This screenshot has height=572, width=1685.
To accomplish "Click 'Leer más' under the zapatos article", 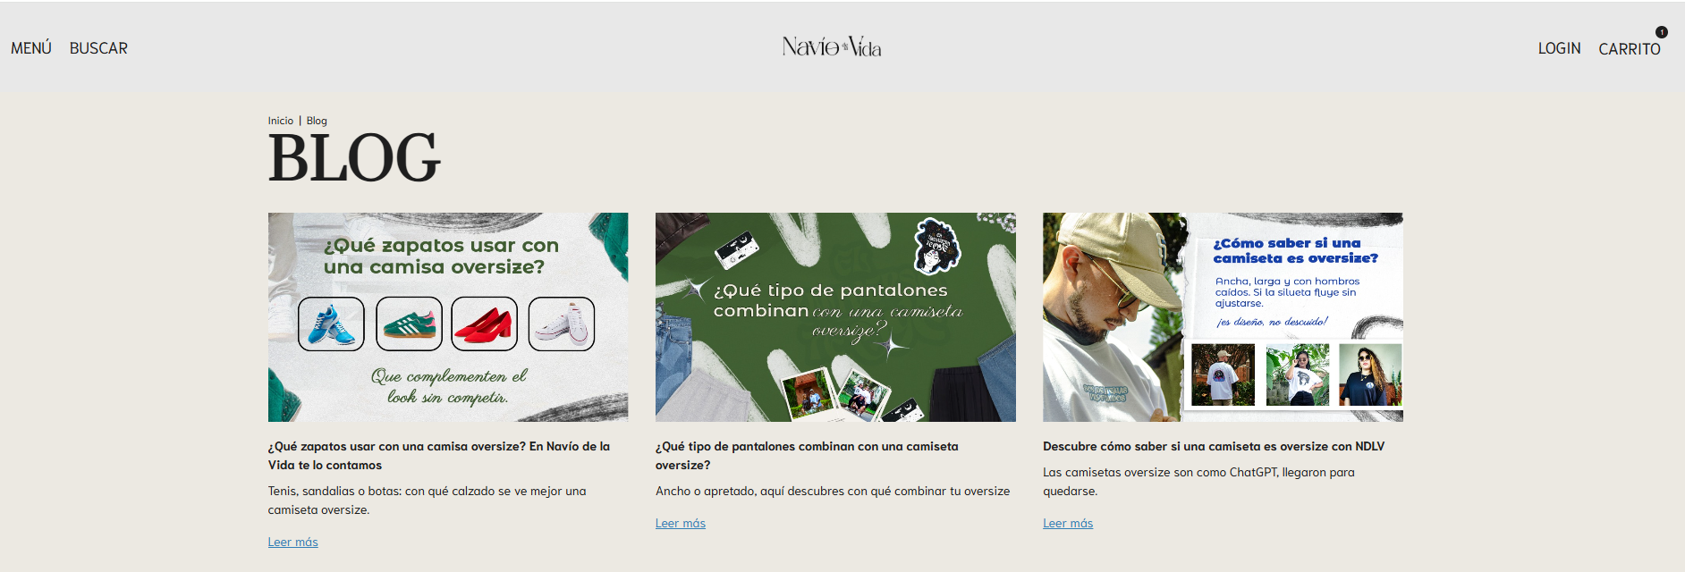I will [293, 542].
